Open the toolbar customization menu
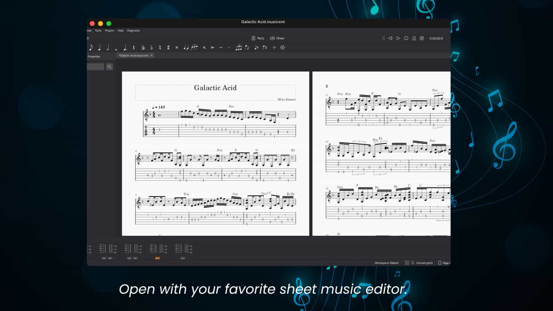Viewport: 553px width, 311px height. click(283, 48)
